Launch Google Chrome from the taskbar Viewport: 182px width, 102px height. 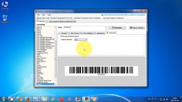click(x=20, y=99)
